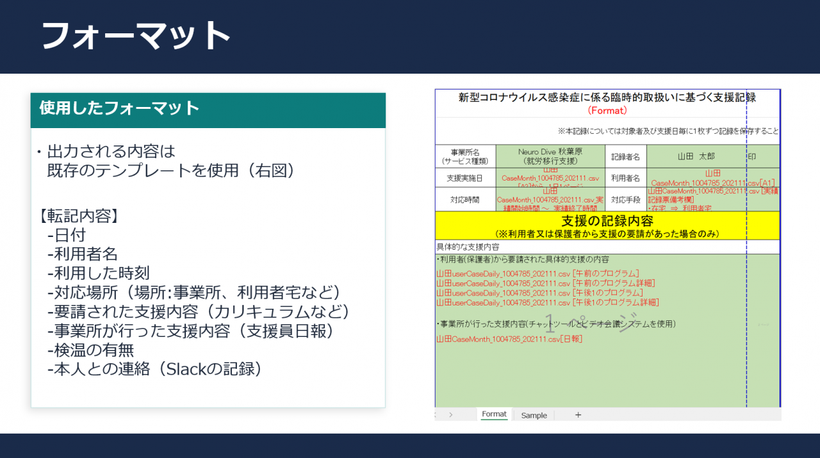Select the -検温の有無 list item
820x458 pixels.
tap(91, 350)
